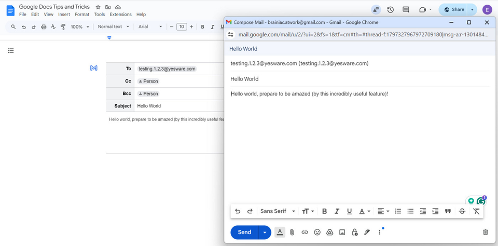The width and height of the screenshot is (498, 246).
Task: Toggle underline in Gmail formatting bar
Action: [349, 211]
